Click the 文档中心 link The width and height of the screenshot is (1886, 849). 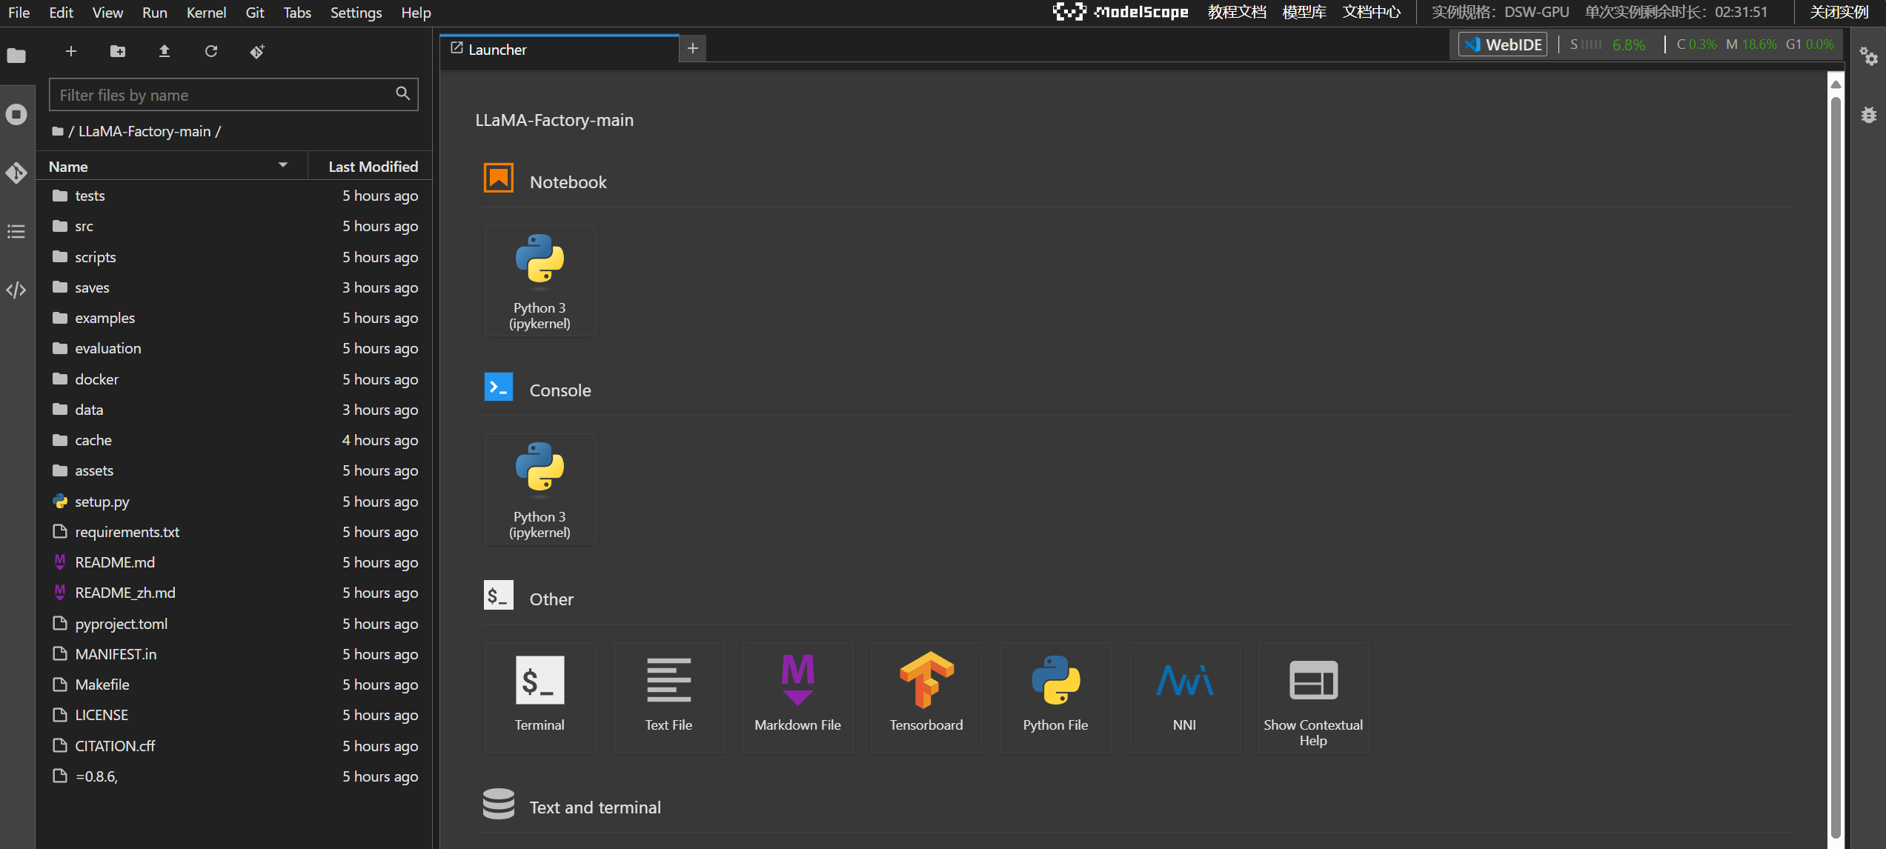[x=1372, y=12]
